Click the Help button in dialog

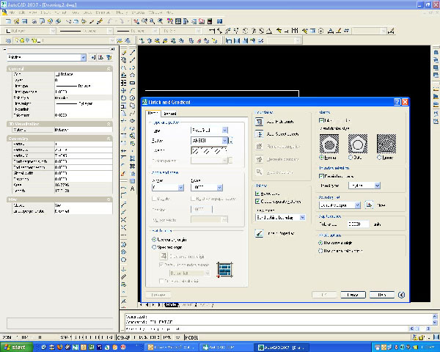click(x=381, y=295)
